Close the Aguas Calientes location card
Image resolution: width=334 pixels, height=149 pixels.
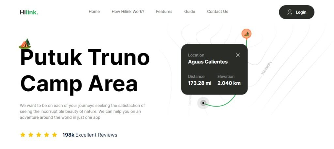[x=238, y=55]
